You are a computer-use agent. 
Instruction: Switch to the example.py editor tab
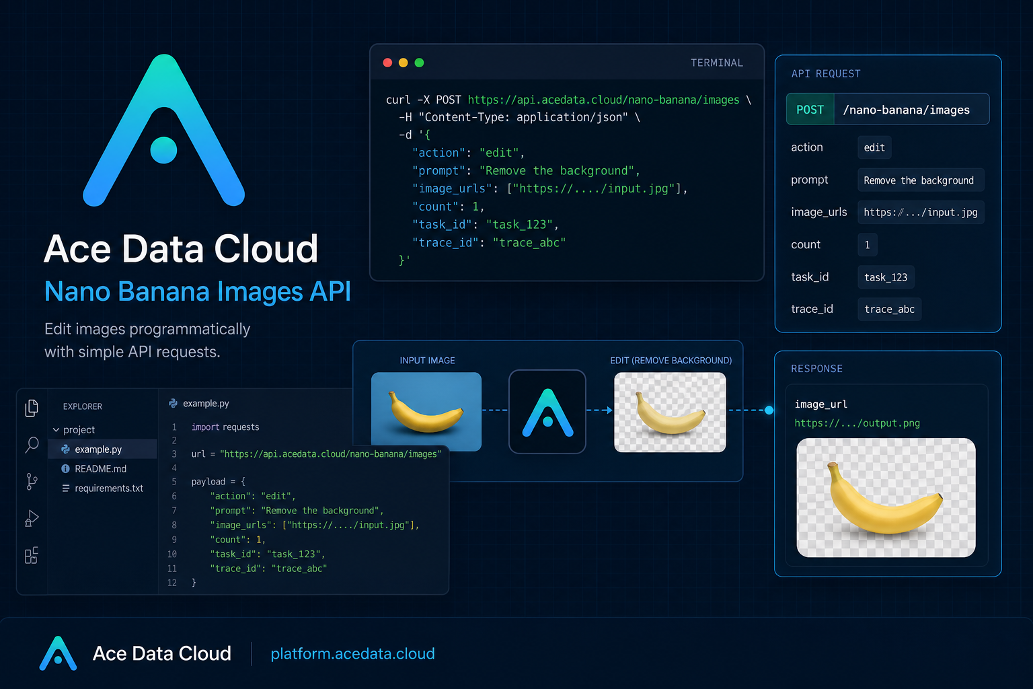(x=199, y=404)
